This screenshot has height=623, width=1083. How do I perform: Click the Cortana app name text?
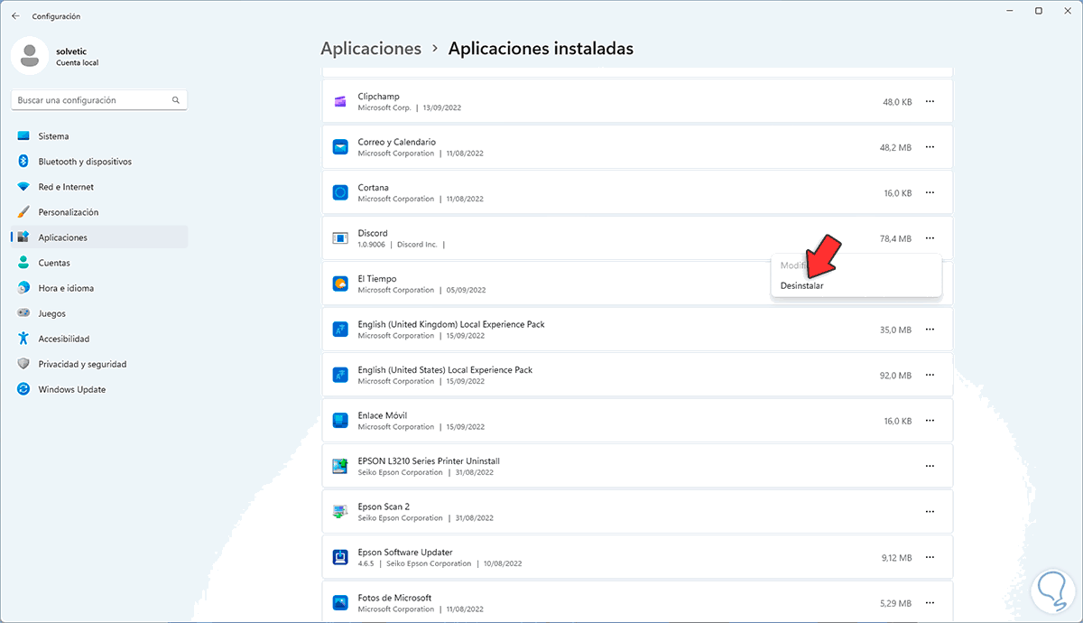click(x=374, y=188)
